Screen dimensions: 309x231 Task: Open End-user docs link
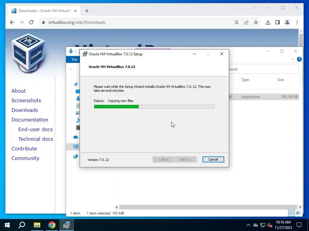coord(36,129)
